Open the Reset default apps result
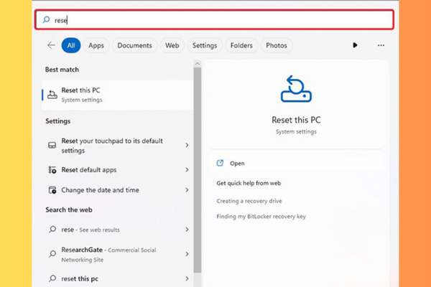This screenshot has width=431, height=287. pyautogui.click(x=117, y=170)
